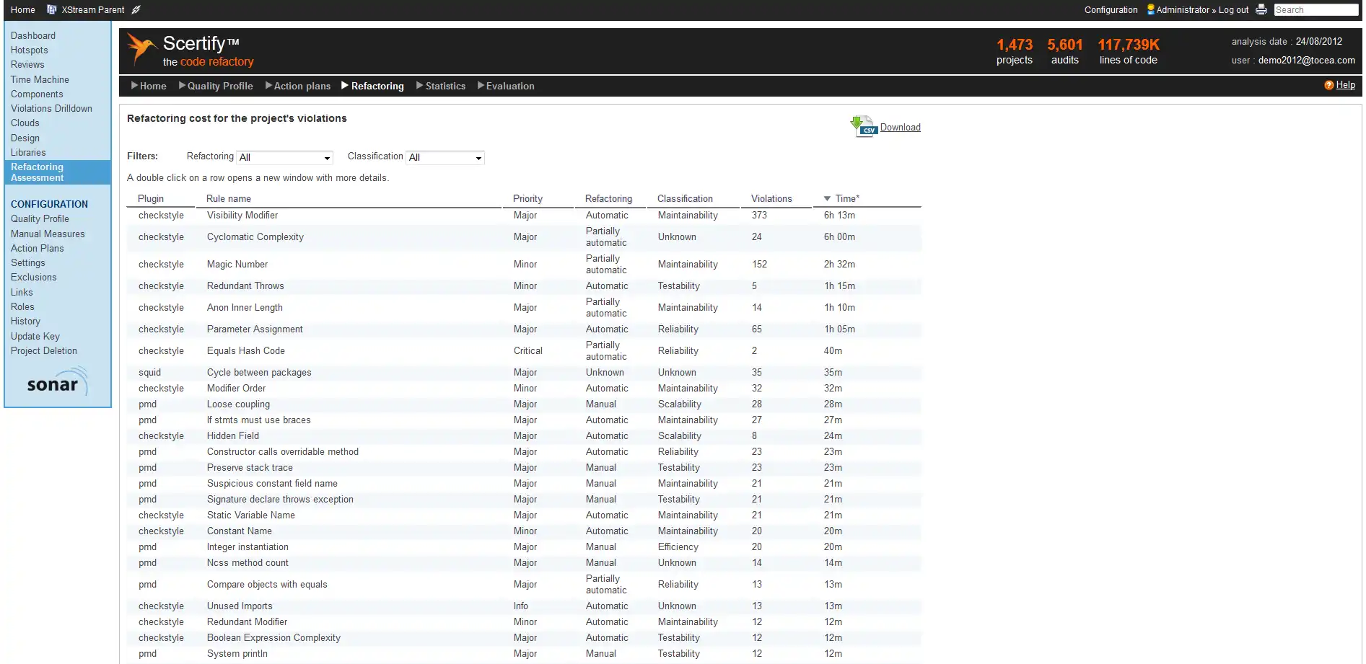Image resolution: width=1366 pixels, height=664 pixels.
Task: Open History in the sidebar
Action: (x=25, y=321)
